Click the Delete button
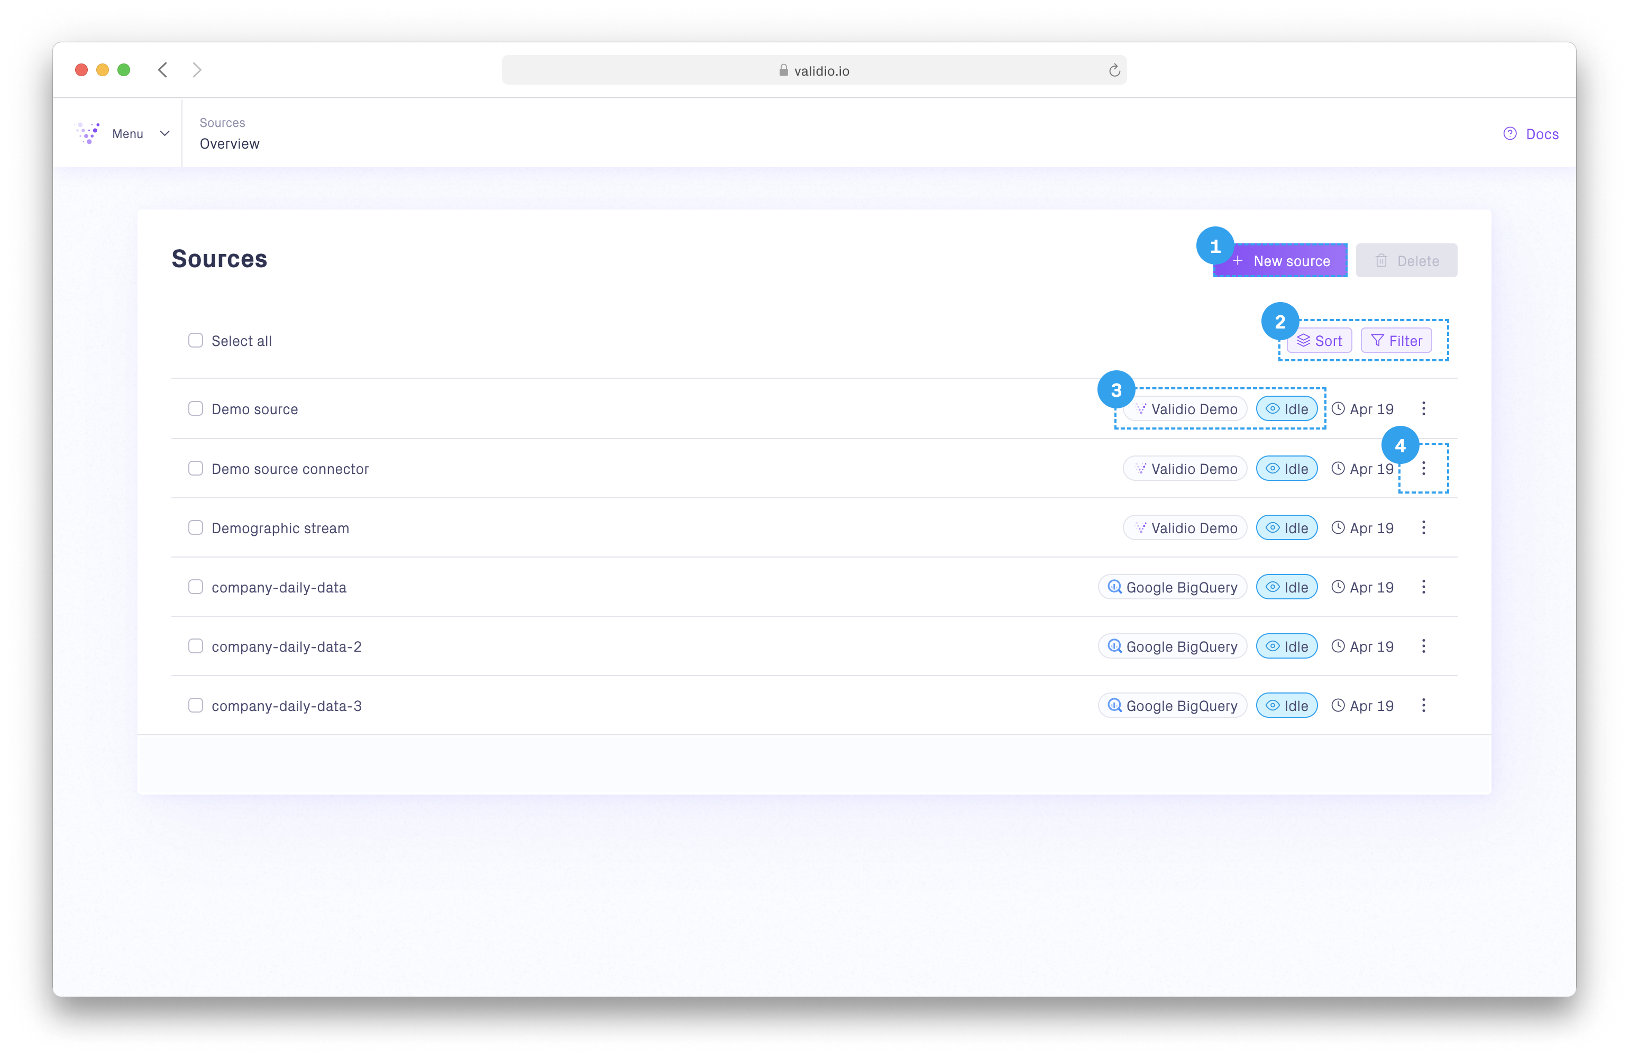Viewport: 1629px width, 1058px height. (x=1406, y=261)
